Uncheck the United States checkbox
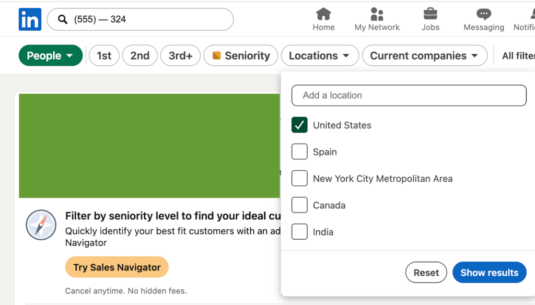 [x=299, y=125]
